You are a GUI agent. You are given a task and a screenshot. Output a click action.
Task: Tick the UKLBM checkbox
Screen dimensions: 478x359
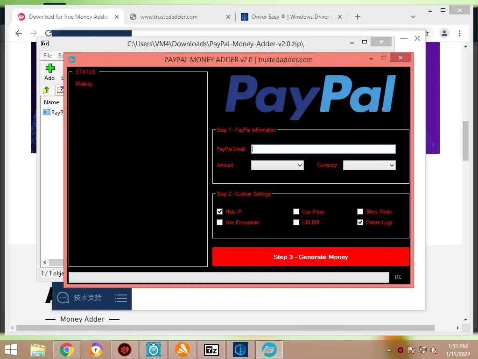point(296,222)
